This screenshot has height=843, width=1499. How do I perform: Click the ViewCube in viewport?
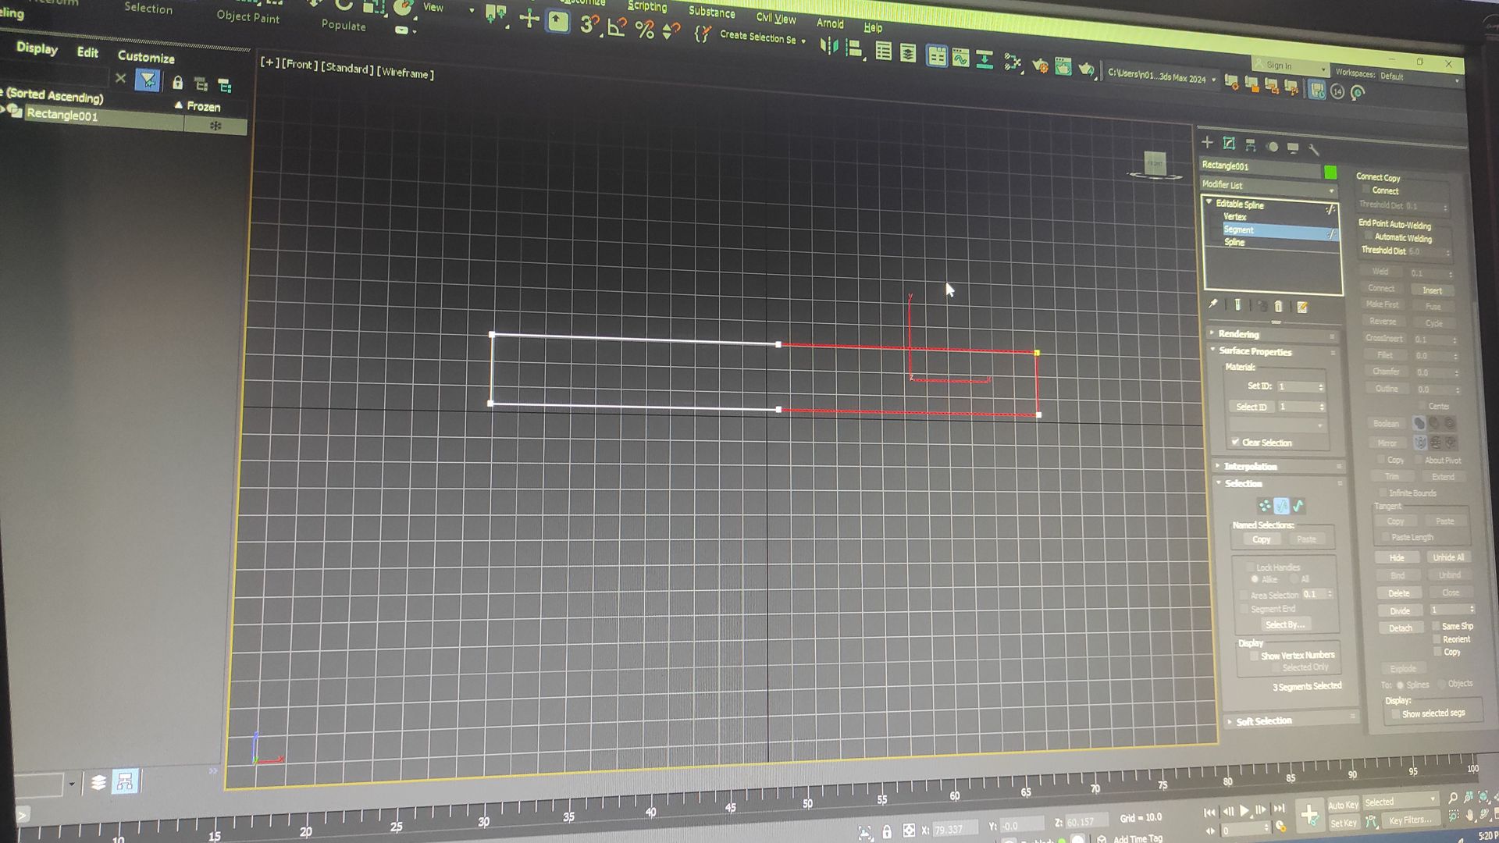[1155, 165]
